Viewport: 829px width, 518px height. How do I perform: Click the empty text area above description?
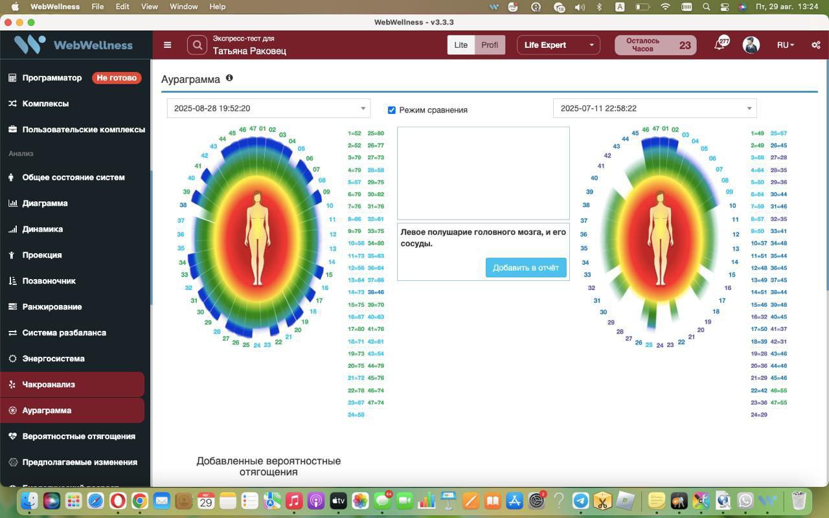[483, 173]
